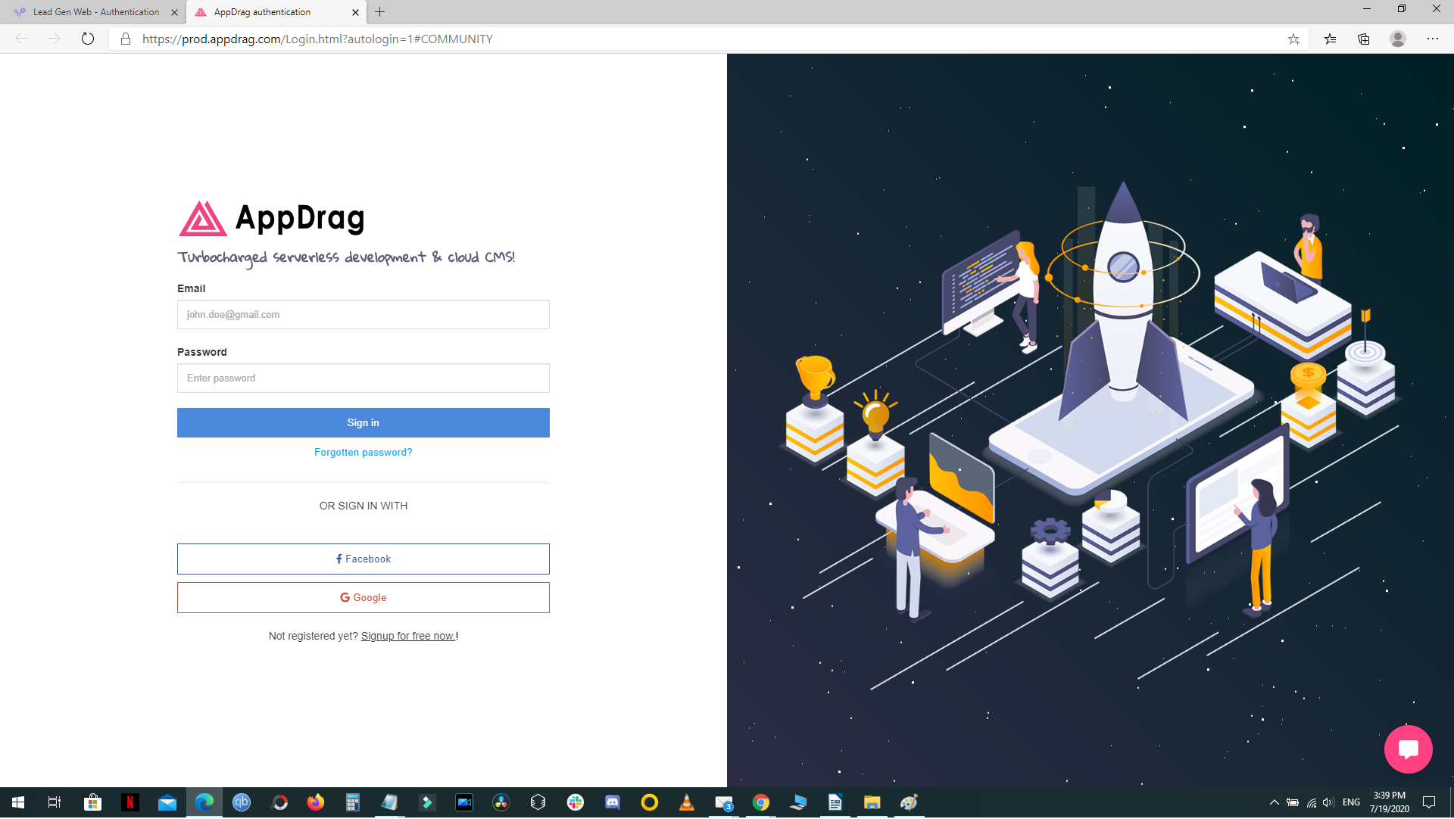The image size is (1454, 819).
Task: Click the blue Sign in button
Action: pos(363,423)
